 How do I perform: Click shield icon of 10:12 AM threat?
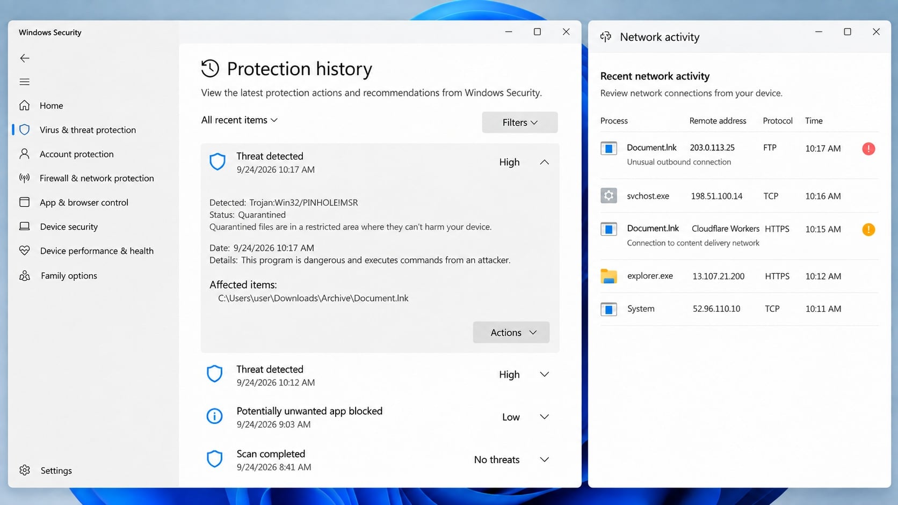coord(215,374)
